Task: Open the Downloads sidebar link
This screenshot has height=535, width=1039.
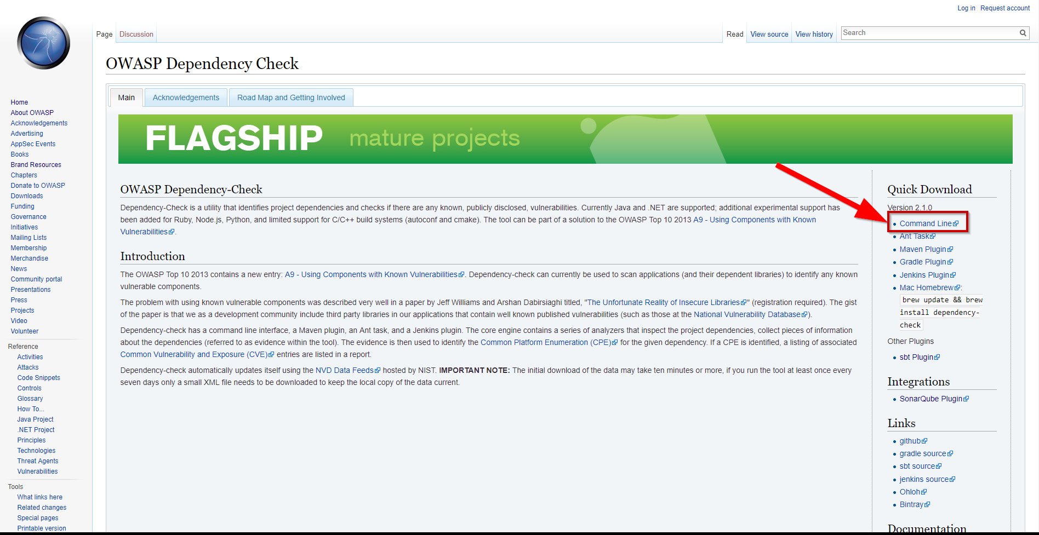Action: [27, 196]
